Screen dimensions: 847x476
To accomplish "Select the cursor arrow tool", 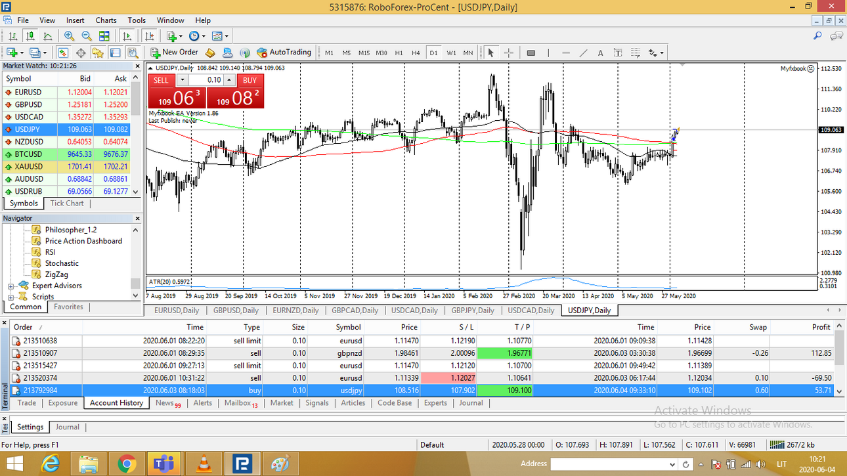I will coord(490,53).
